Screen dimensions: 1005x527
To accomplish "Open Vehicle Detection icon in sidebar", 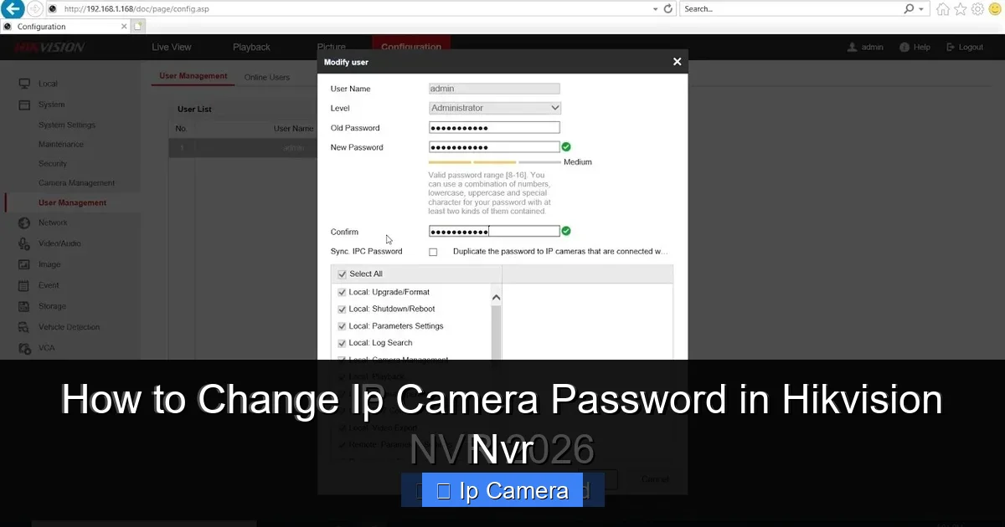I will coord(23,327).
